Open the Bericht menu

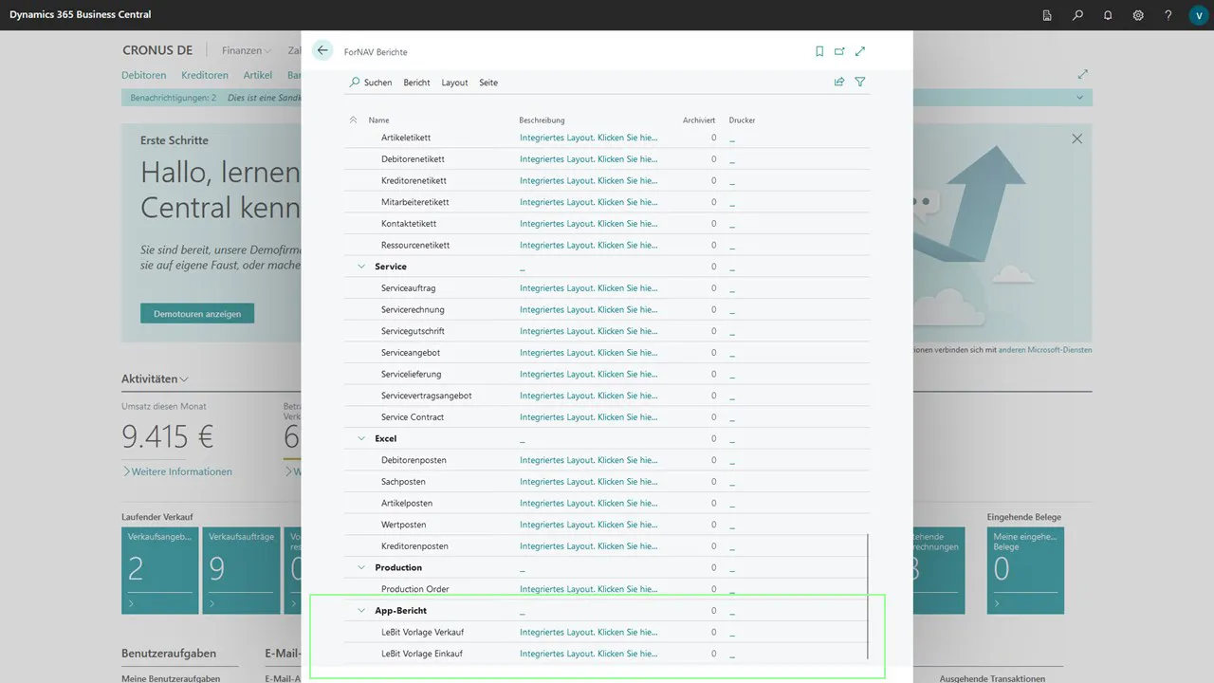[x=416, y=83]
